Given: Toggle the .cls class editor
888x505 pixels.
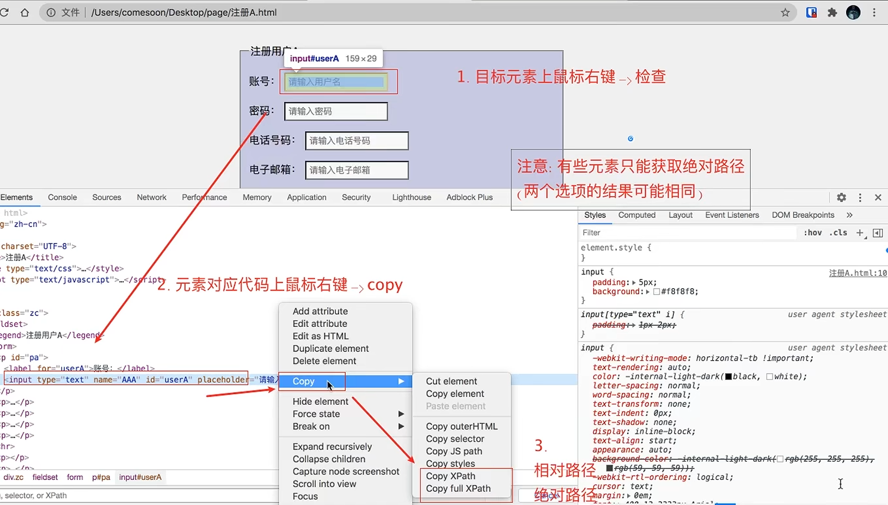Looking at the screenshot, I should (839, 233).
